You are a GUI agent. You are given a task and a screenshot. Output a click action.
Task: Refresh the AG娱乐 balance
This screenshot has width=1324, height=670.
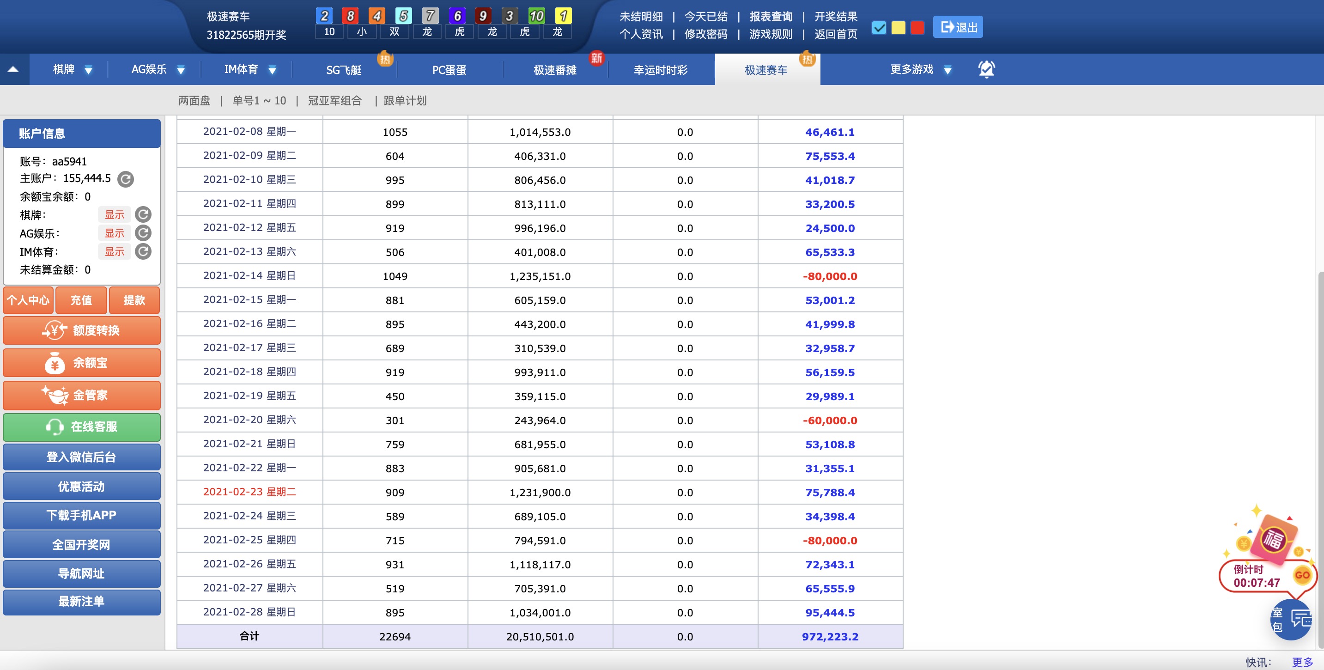(x=143, y=233)
